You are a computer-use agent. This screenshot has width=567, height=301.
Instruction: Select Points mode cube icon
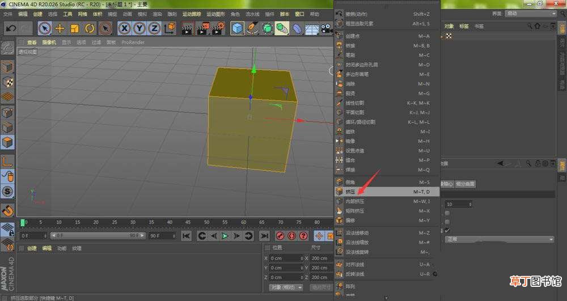pos(7,112)
